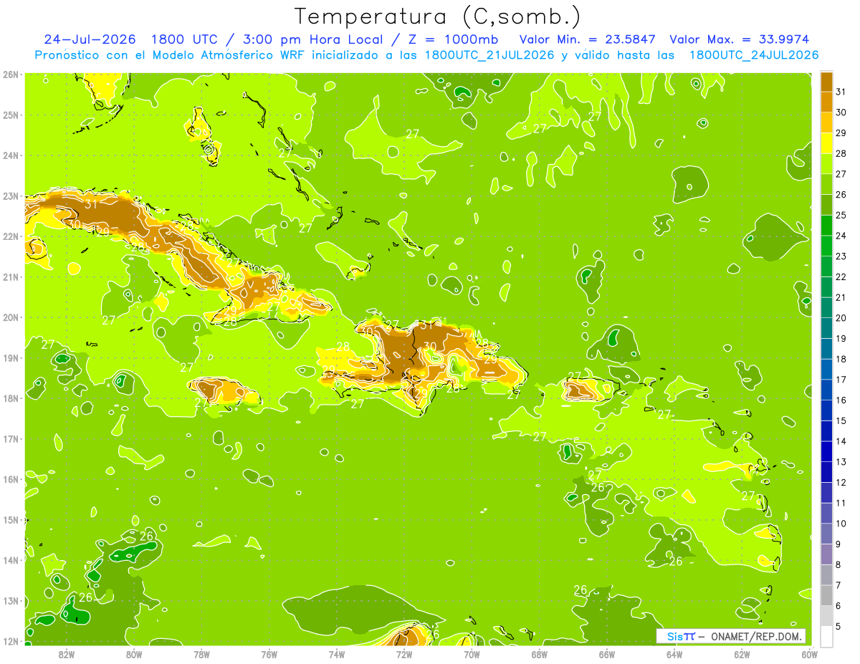Click the '20N' latitude axis label
Screen dimensions: 860x664
[x=10, y=317]
